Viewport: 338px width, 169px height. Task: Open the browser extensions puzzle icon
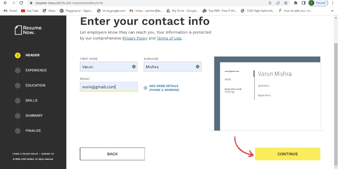coord(295,3)
